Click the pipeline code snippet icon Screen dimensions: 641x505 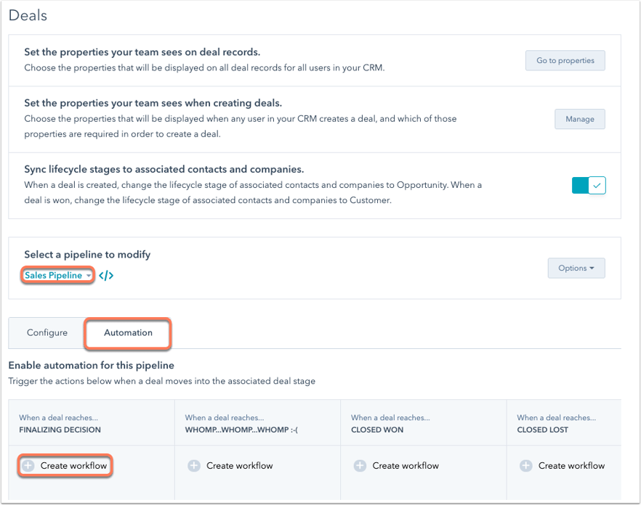coord(106,275)
